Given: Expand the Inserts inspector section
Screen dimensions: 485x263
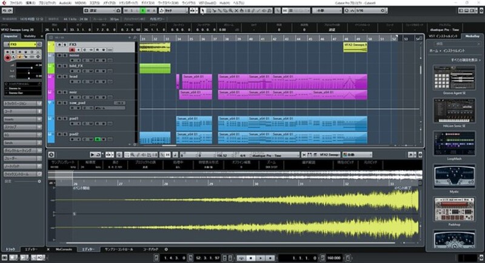Looking at the screenshot, I should tap(22, 119).
